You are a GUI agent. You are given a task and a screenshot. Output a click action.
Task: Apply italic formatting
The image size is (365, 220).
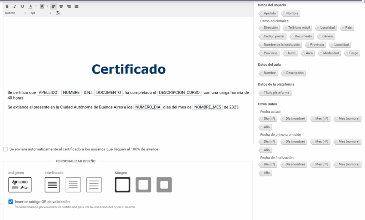tap(15, 6)
